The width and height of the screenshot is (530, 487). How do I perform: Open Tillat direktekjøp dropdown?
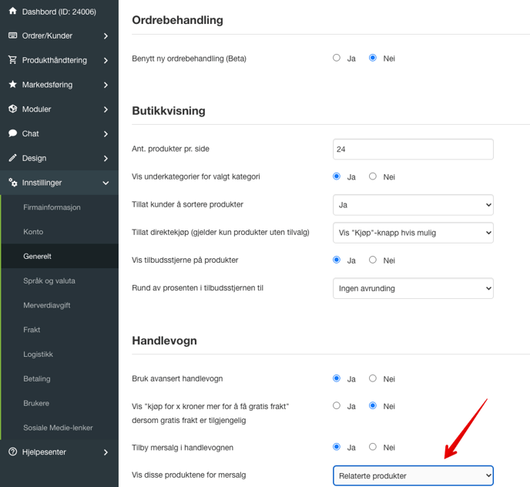413,233
